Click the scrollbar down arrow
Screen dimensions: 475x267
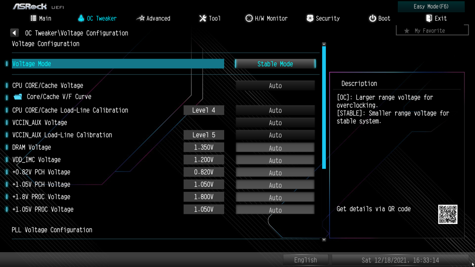(x=324, y=240)
